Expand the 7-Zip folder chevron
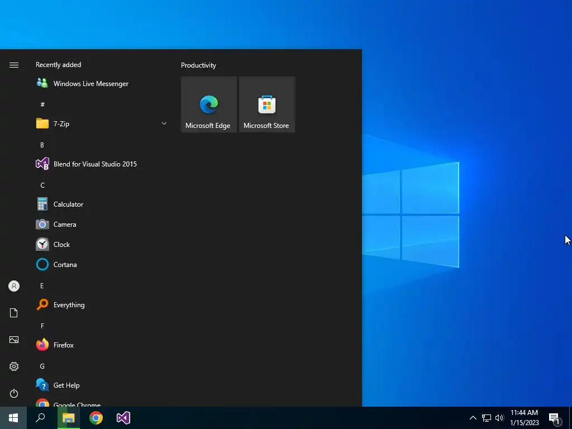The height and width of the screenshot is (429, 572). [x=164, y=123]
